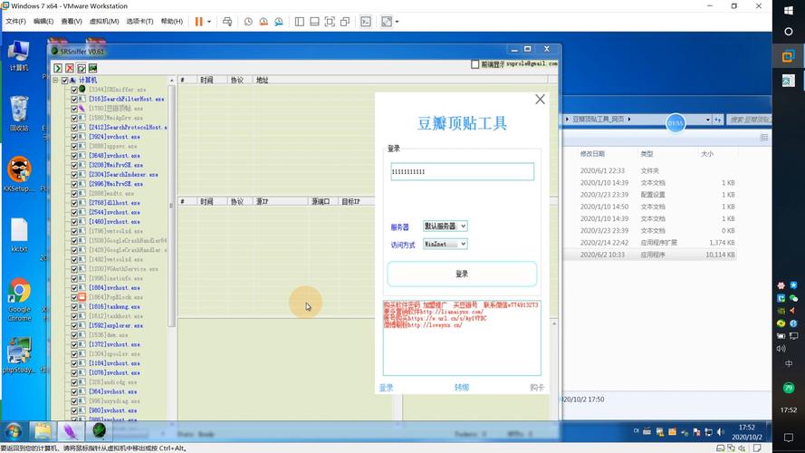Open the dropdown arrow next to pause button
The image size is (805, 453).
coord(209,22)
